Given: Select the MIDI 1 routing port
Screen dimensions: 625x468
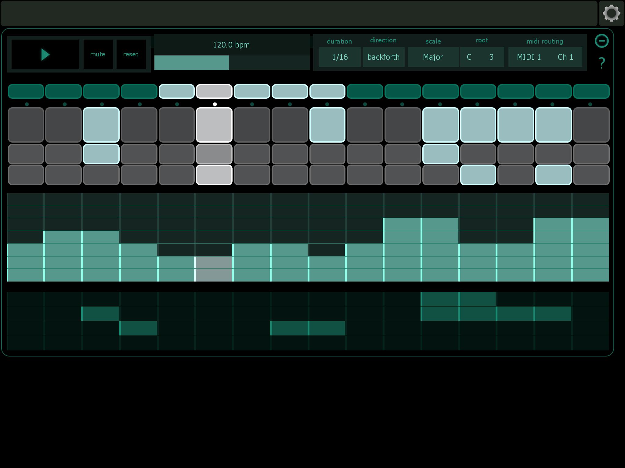Looking at the screenshot, I should point(529,57).
